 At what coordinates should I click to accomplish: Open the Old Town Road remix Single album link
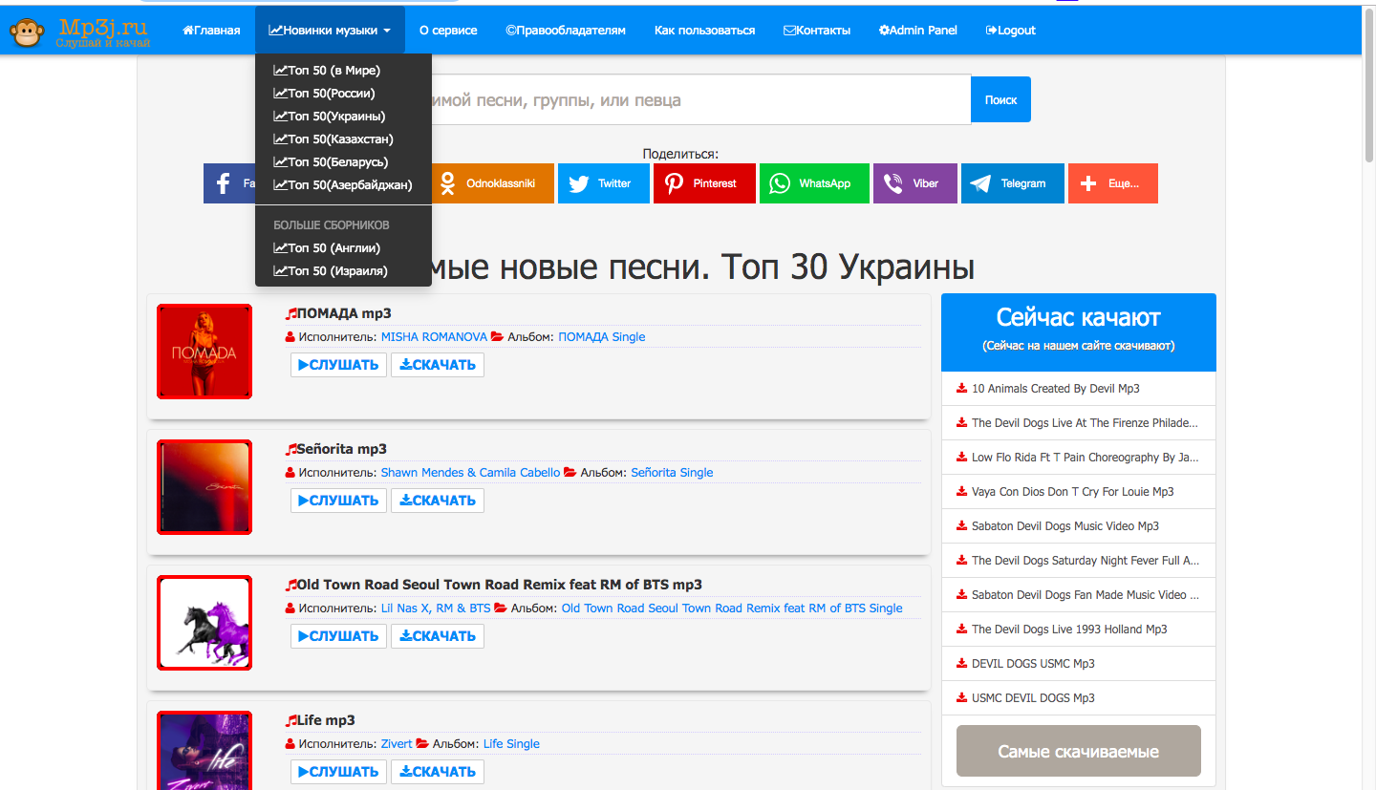(x=732, y=609)
